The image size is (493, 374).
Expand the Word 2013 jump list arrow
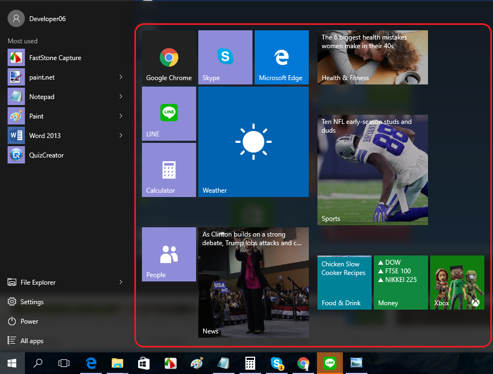[x=121, y=136]
